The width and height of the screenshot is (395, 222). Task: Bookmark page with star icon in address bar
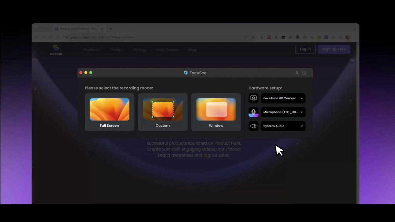click(253, 37)
